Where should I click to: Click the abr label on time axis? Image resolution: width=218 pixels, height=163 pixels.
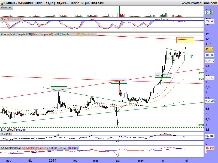[x=118, y=161]
